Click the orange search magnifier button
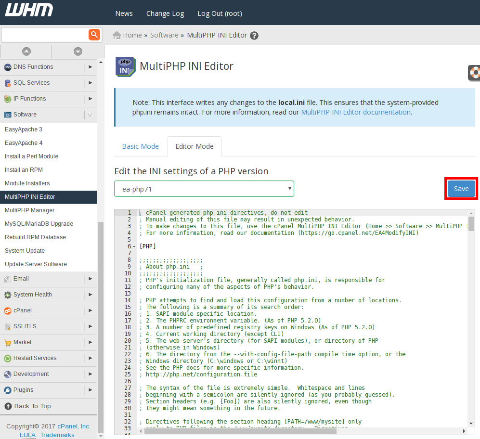Viewport: 480px width, 439px height. [94, 35]
